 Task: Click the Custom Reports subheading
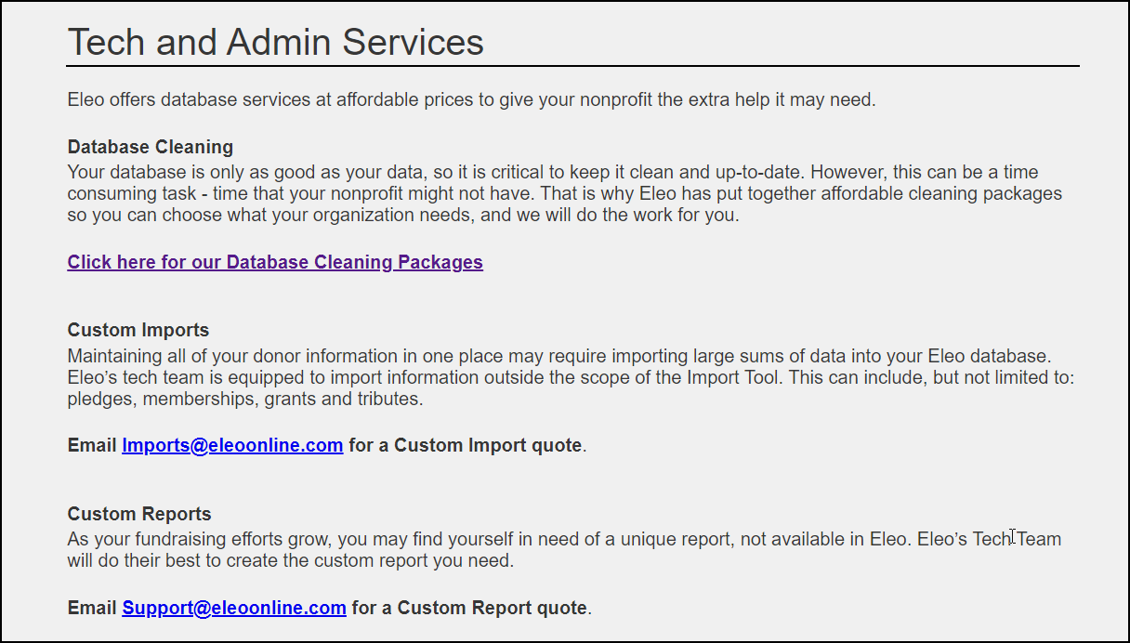coord(139,514)
